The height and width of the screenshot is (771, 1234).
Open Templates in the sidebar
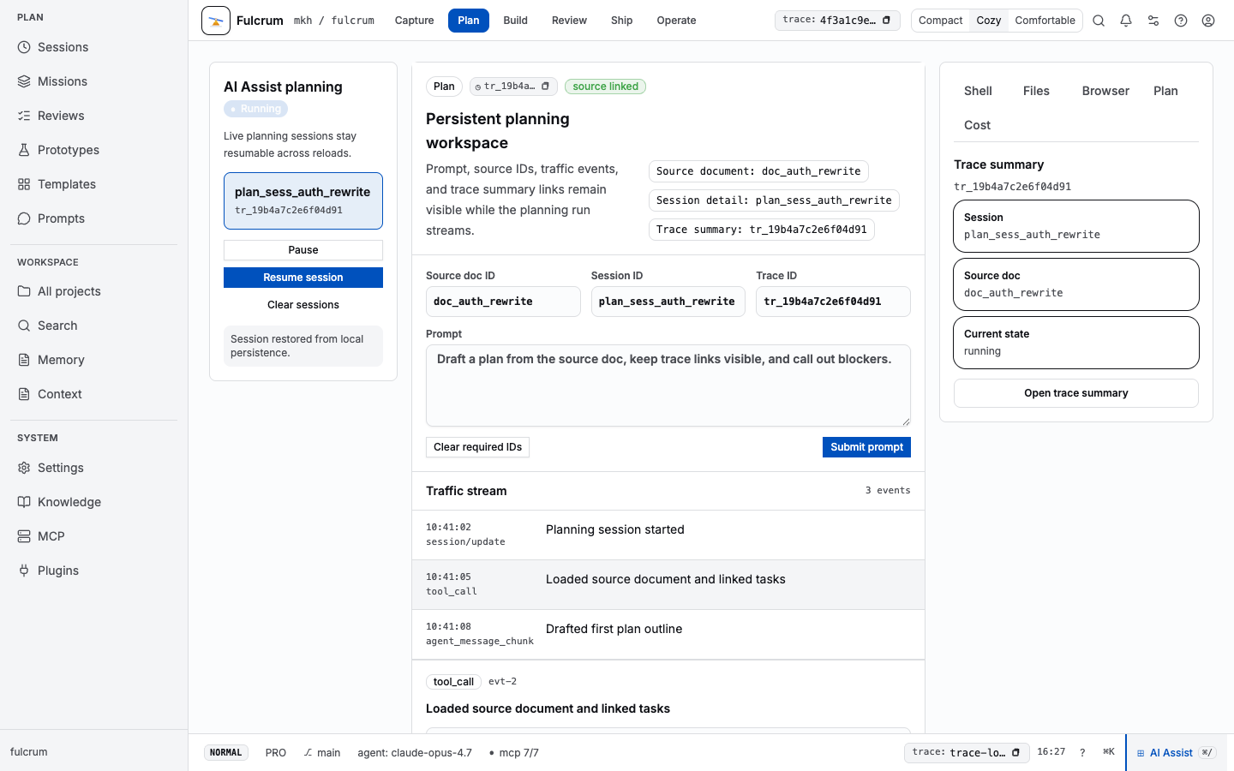point(94,184)
